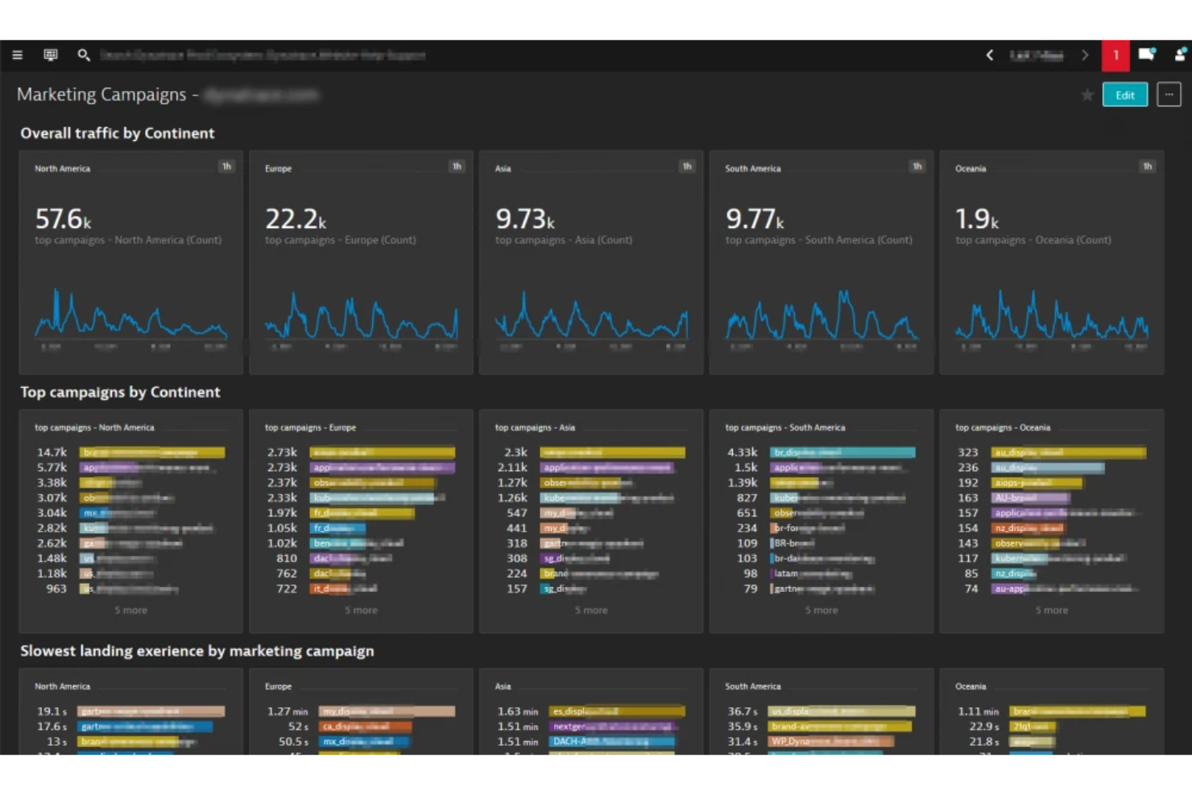This screenshot has height=795, width=1192.
Task: Open the red problems counter badge
Action: click(1115, 56)
